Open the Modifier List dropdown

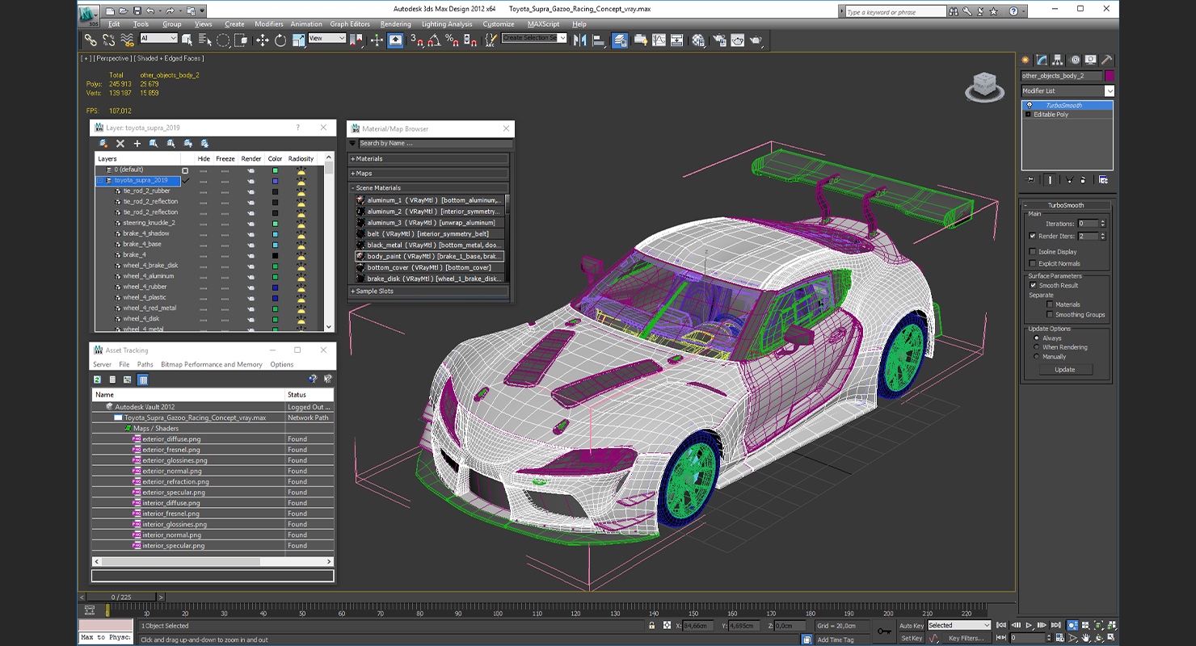pos(1067,90)
